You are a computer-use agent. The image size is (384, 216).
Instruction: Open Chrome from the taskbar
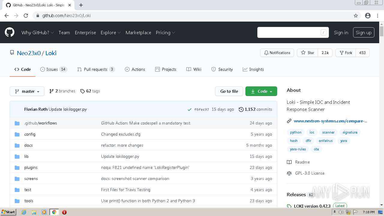[x=54, y=212]
